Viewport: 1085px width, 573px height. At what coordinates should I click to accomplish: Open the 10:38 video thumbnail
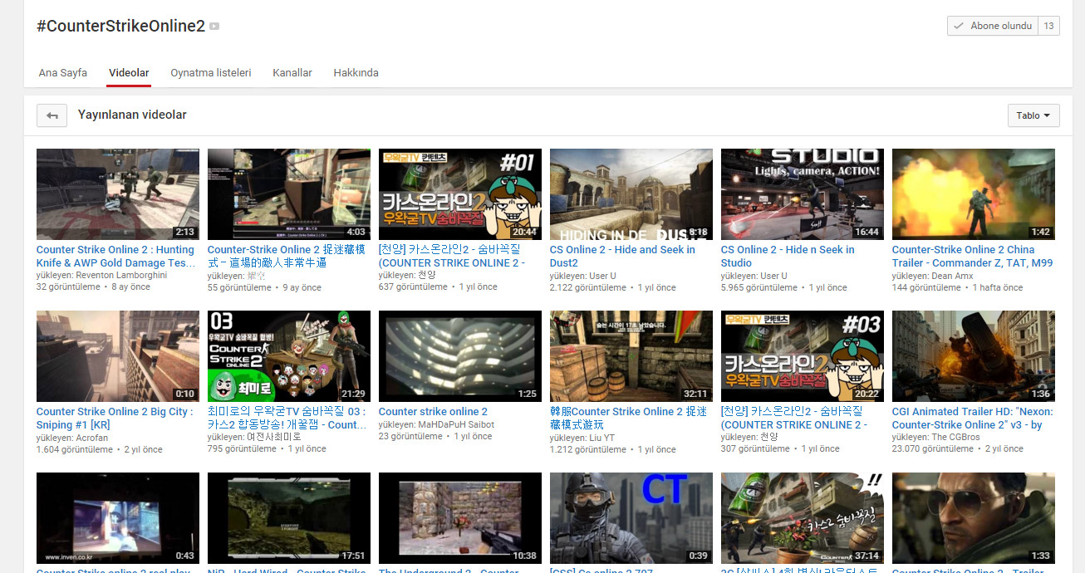pos(460,518)
